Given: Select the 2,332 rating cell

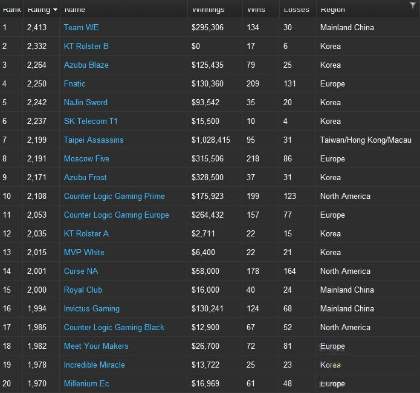Looking at the screenshot, I should [x=37, y=46].
